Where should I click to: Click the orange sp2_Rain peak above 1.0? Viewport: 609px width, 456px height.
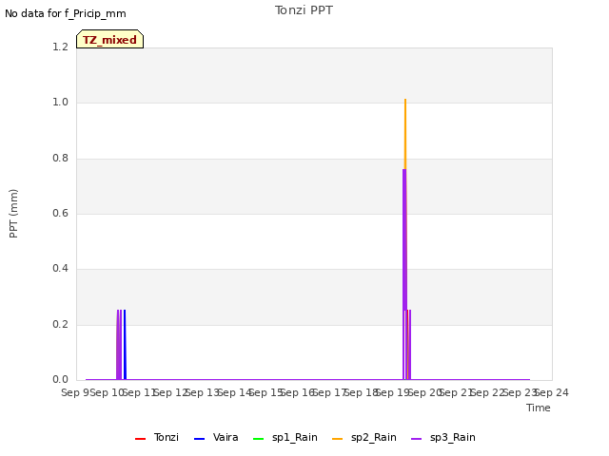(x=405, y=132)
